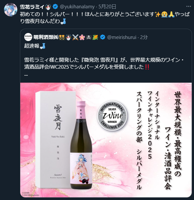Click the silver IWC medal badge in image
Viewport: 194px width, 200px height.
click(112, 116)
